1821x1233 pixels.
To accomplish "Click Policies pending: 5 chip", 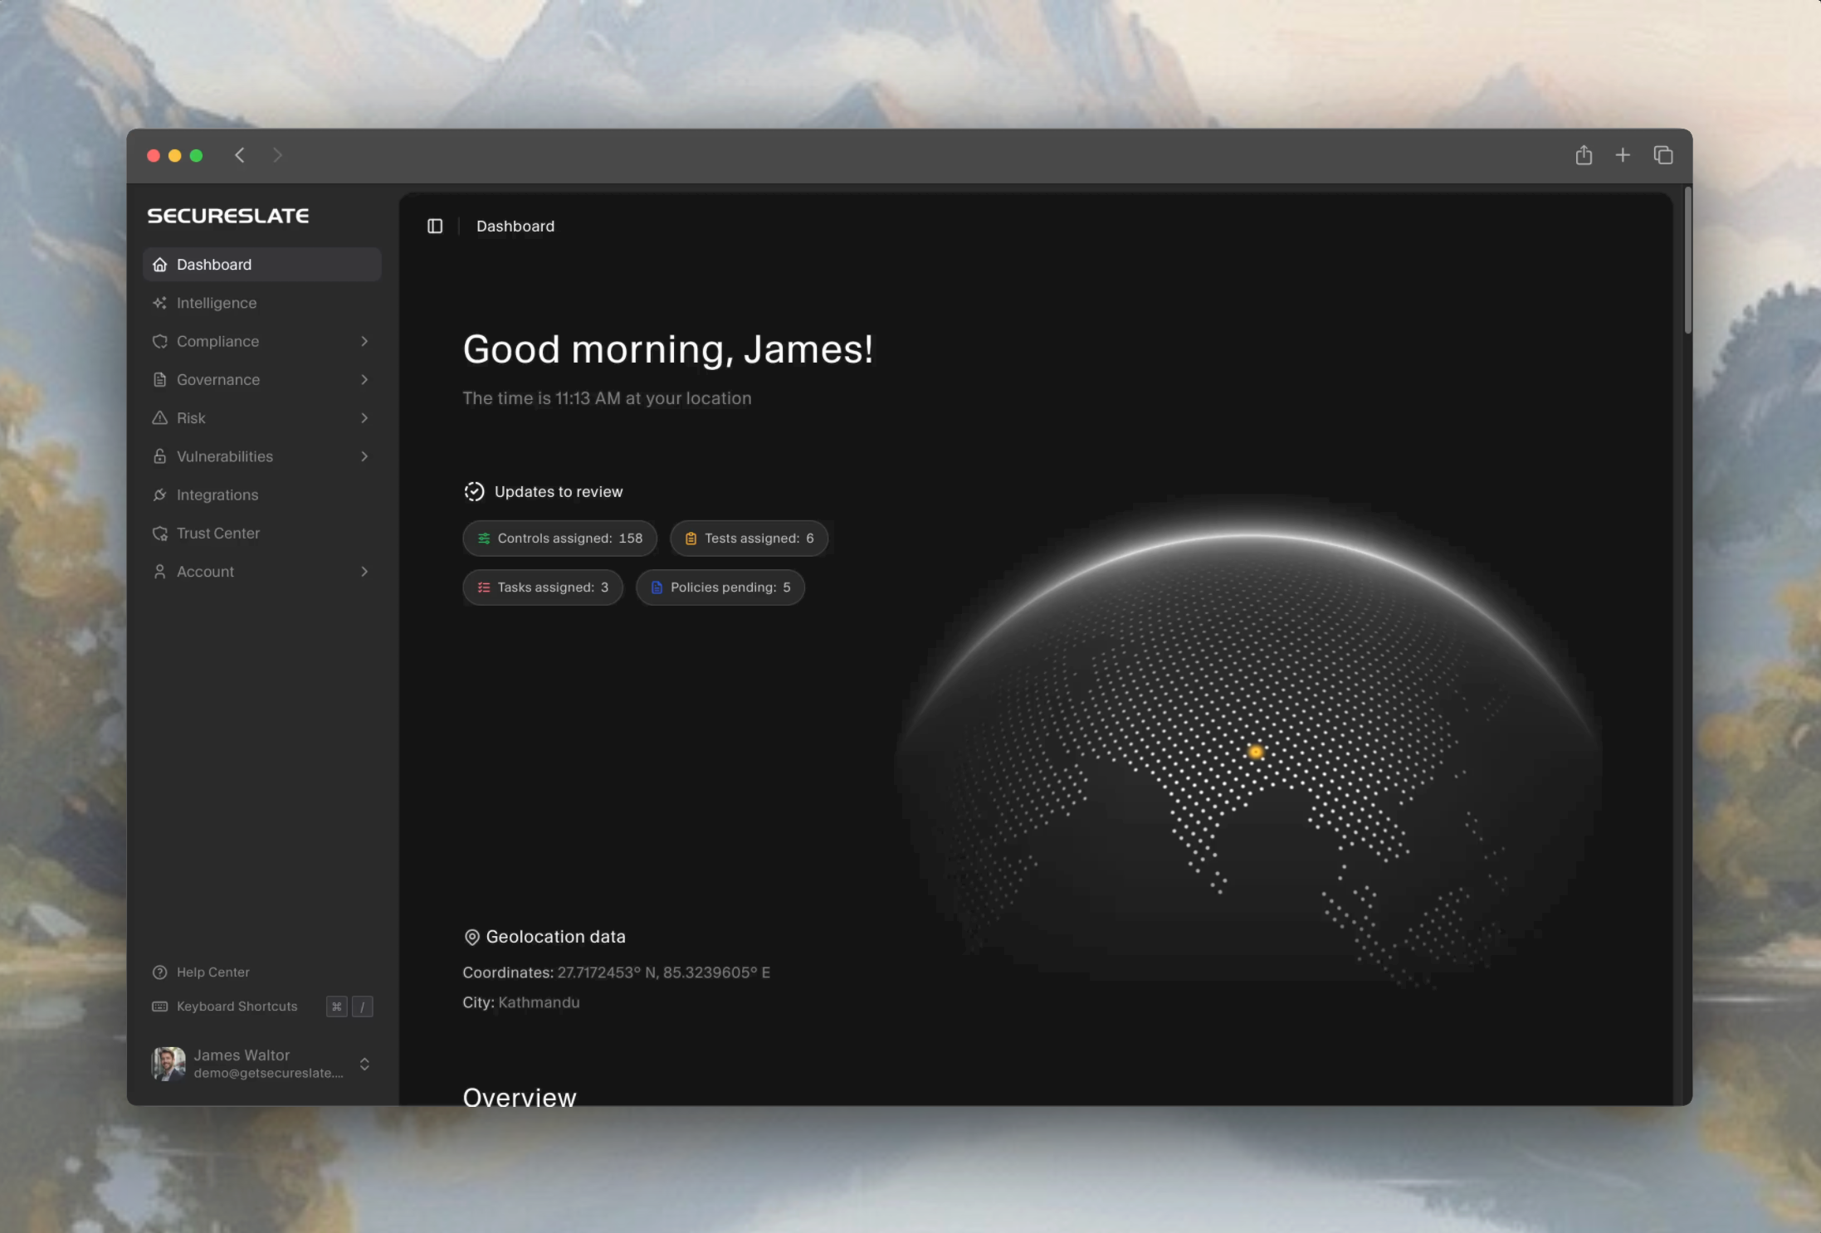I will click(720, 587).
